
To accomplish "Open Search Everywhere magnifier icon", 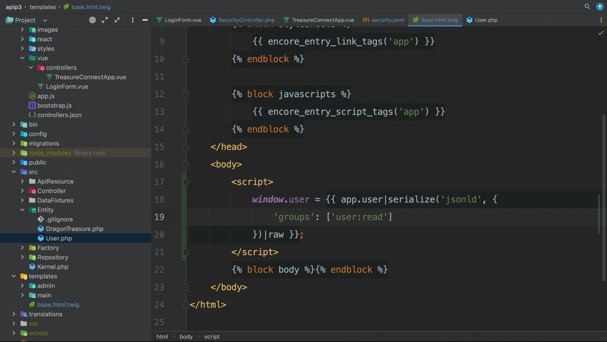I will click(587, 7).
